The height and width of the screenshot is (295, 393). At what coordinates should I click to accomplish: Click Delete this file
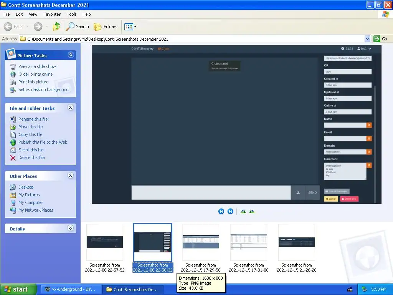[x=31, y=157]
